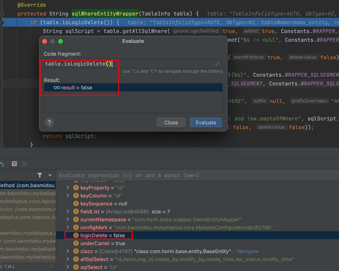Click the field icon of configMark
Screen dimensions: 339x271
point(76,227)
